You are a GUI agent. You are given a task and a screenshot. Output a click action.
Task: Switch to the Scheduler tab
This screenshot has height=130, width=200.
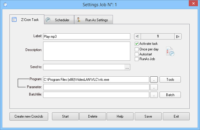tap(59, 20)
